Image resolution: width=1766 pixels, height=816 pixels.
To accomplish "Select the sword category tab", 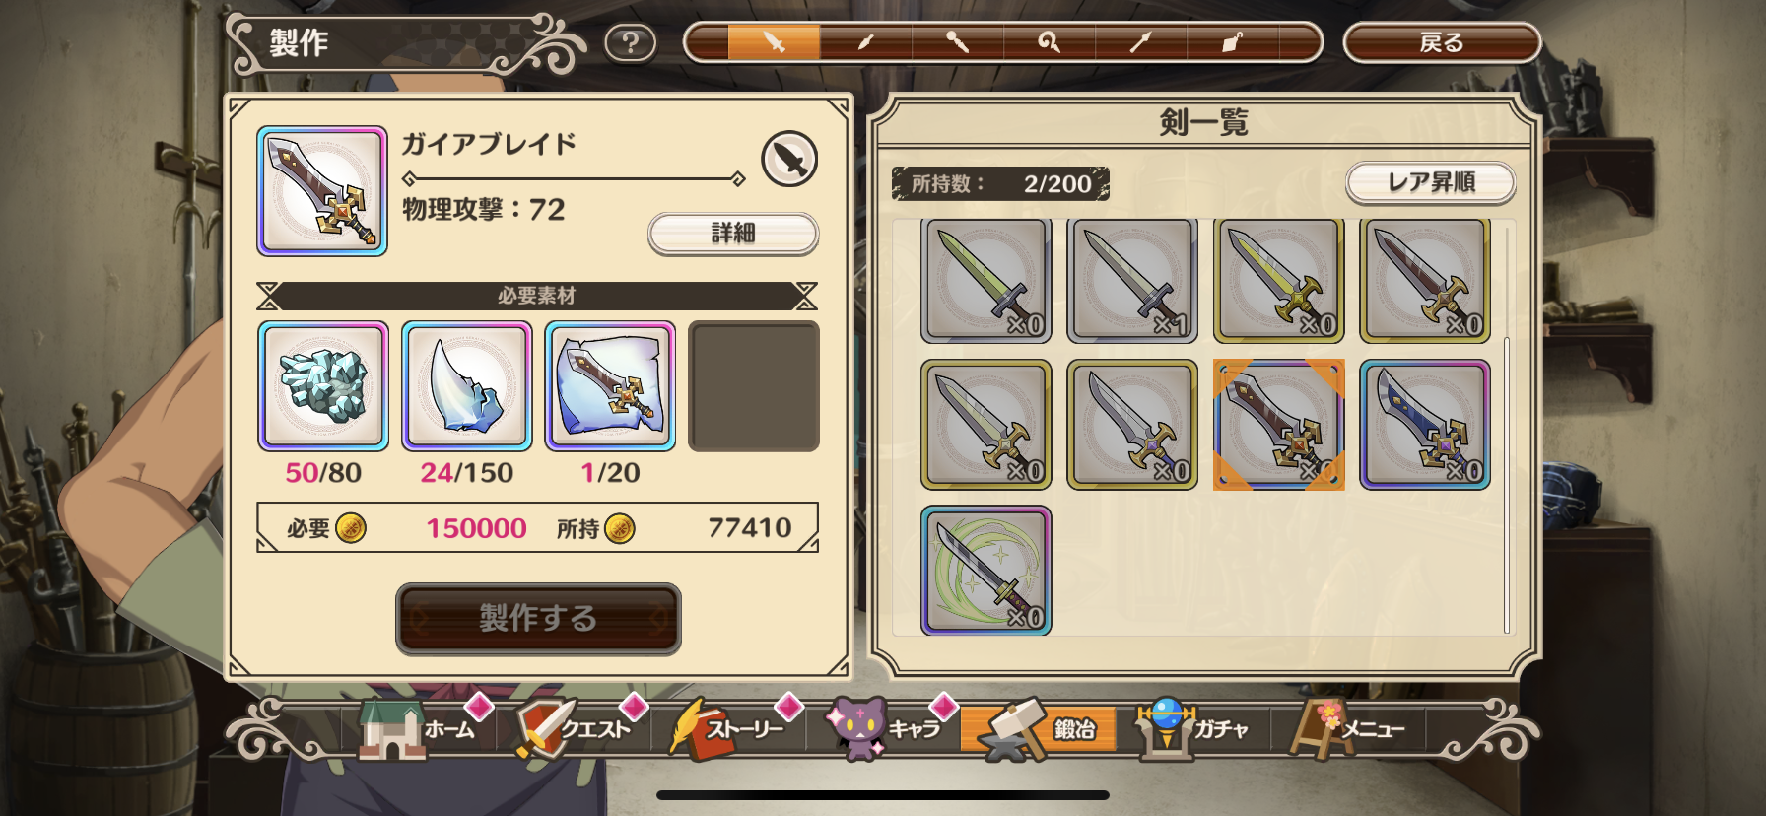I will click(x=774, y=42).
